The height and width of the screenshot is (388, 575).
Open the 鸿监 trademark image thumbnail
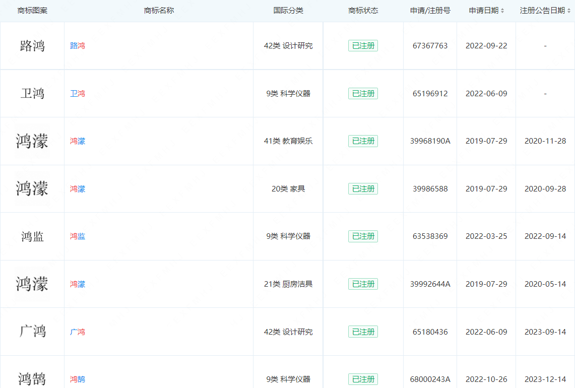[x=32, y=236]
